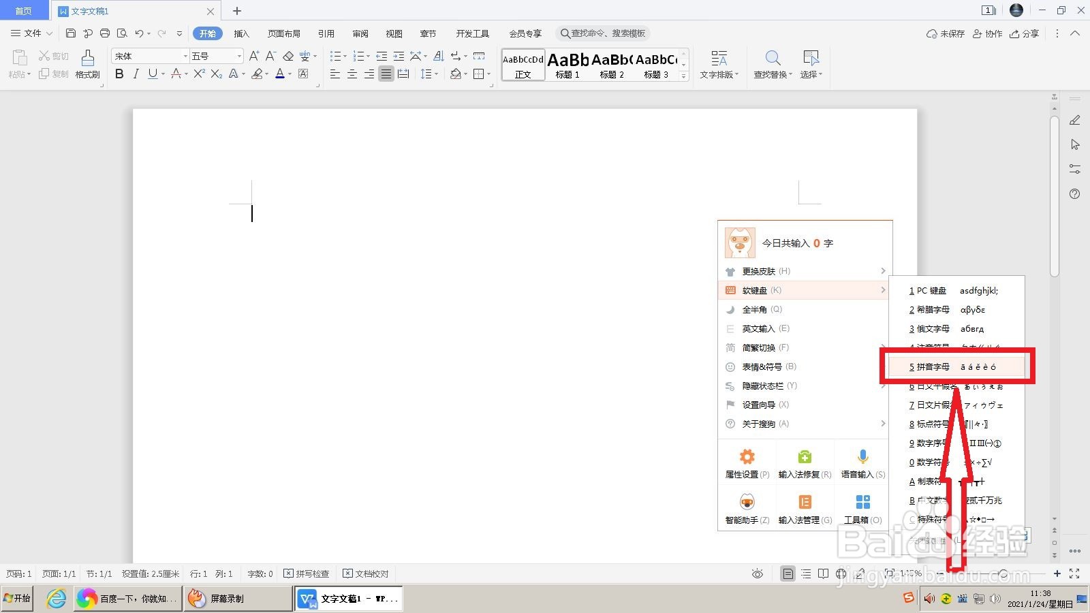Click 文档校对 in status bar
Screen dimensions: 1090x613
(366, 573)
